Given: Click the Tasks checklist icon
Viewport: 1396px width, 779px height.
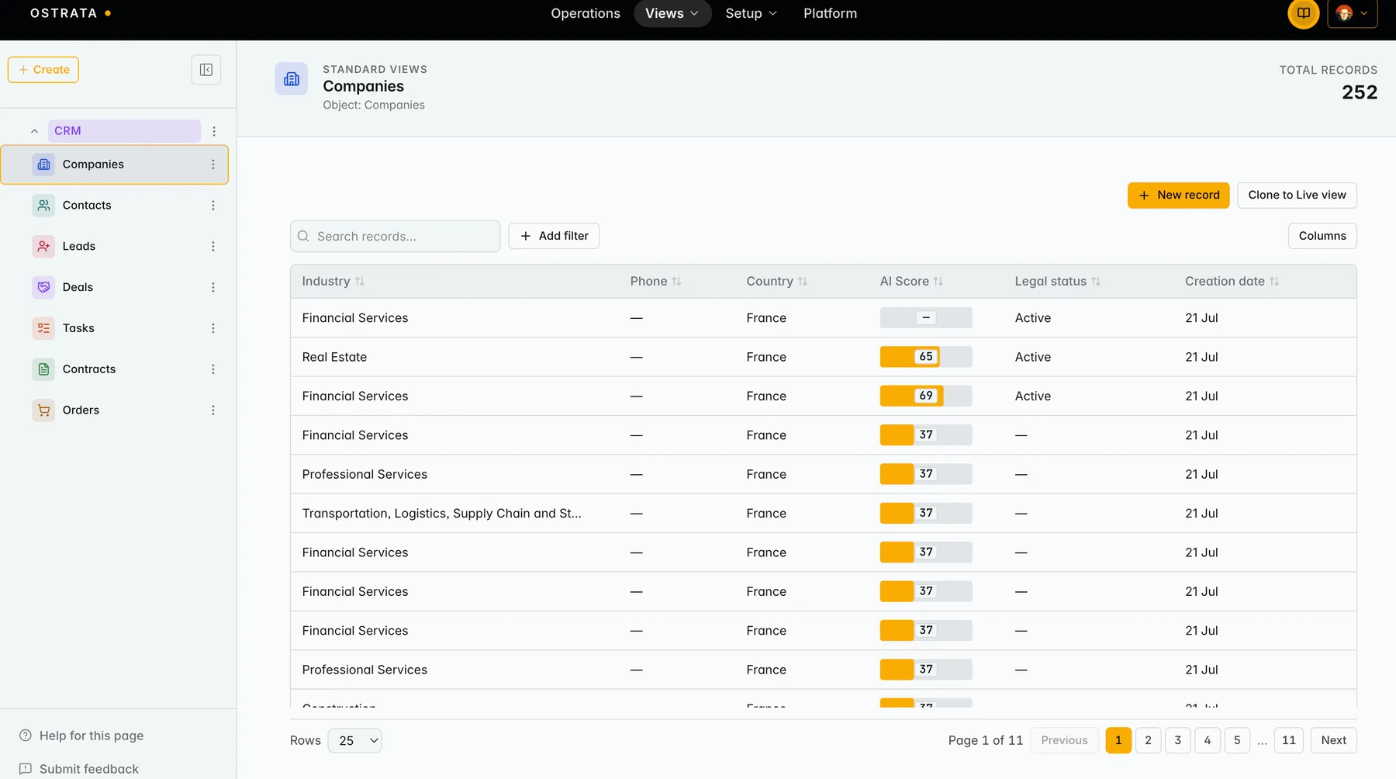Looking at the screenshot, I should [43, 328].
